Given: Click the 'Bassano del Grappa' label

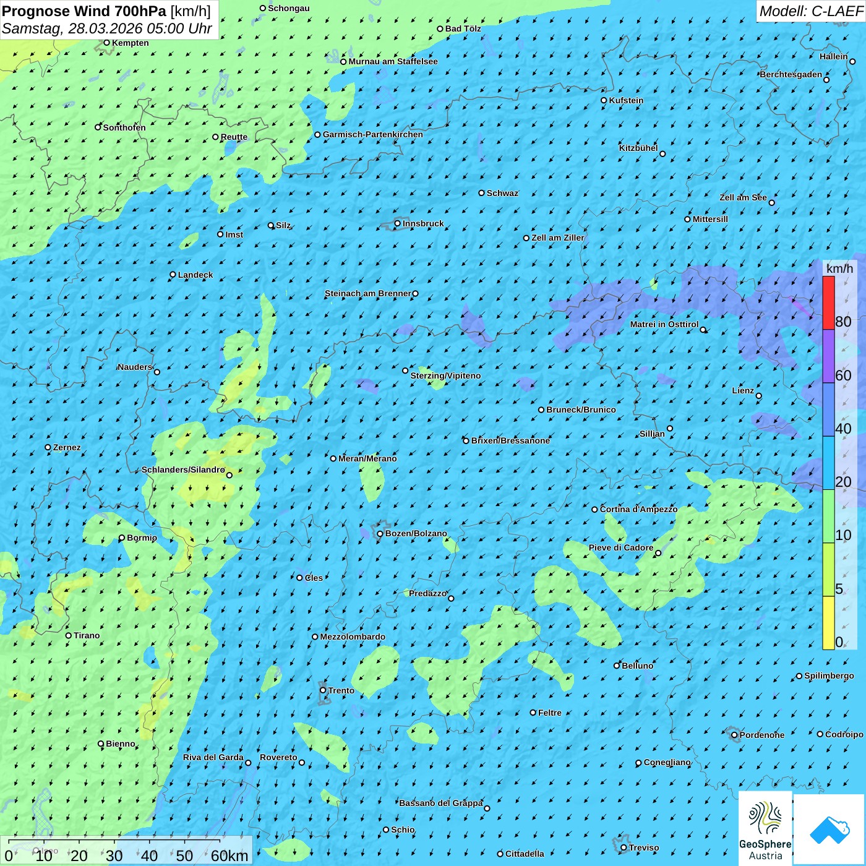Looking at the screenshot, I should tap(441, 803).
